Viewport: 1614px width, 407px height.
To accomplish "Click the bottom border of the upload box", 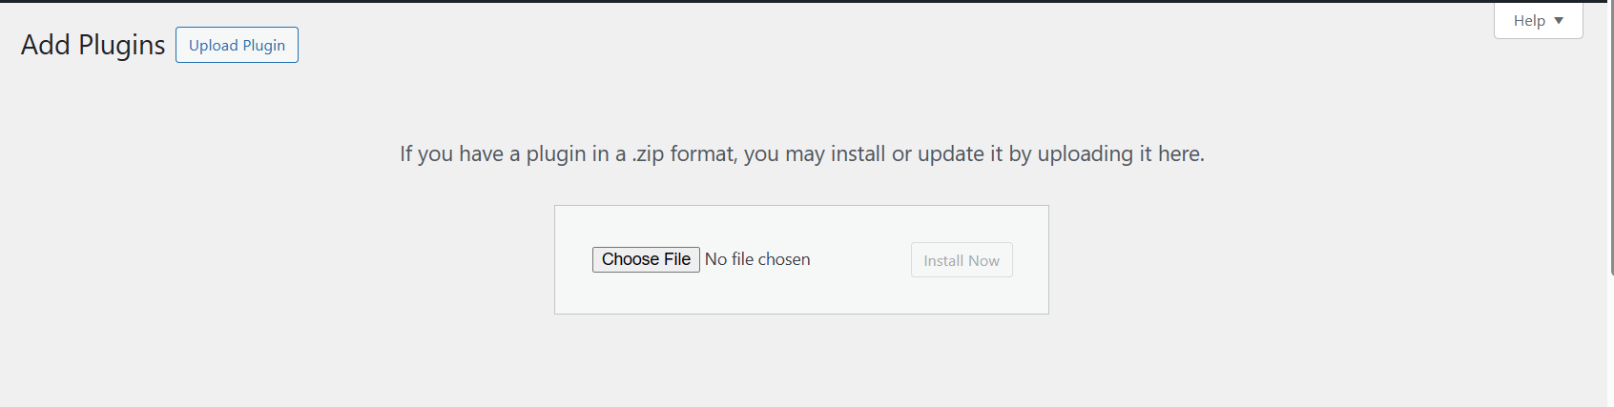I will point(801,314).
